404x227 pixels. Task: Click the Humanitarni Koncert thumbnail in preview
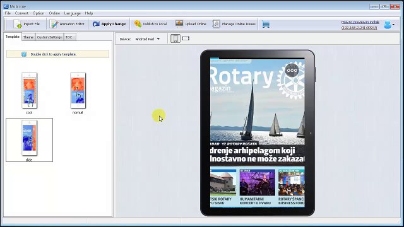tap(257, 182)
